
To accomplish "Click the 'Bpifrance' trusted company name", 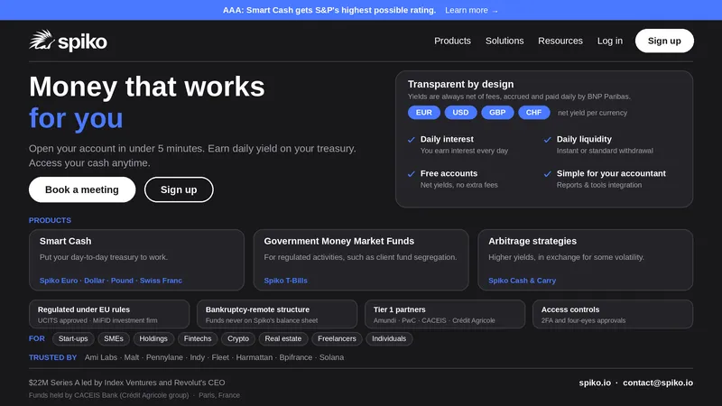I will (296, 357).
